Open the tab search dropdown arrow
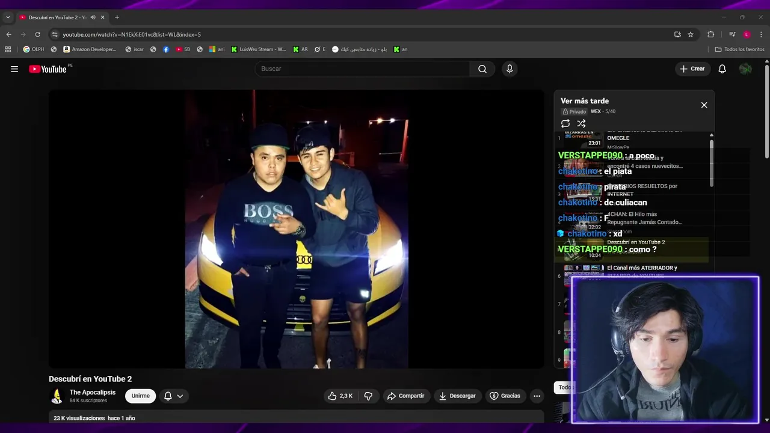 coord(8,17)
